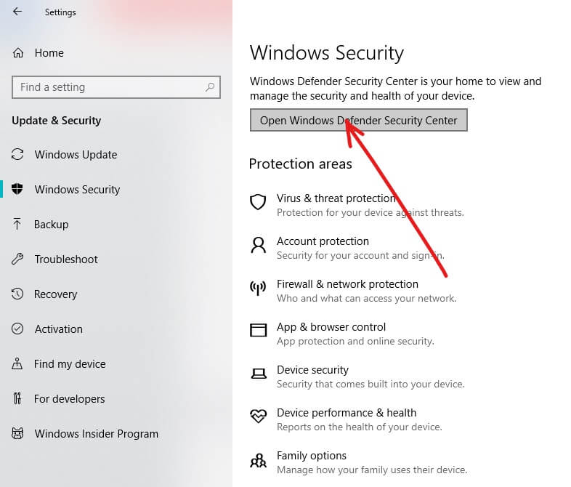Open the Activation settings page
Viewport: 571px width, 487px height.
[58, 329]
